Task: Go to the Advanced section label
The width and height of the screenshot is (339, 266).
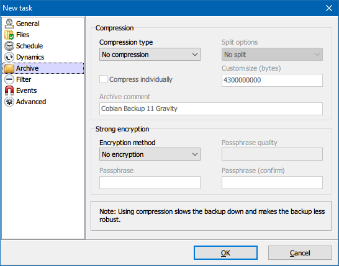Action: pos(31,102)
